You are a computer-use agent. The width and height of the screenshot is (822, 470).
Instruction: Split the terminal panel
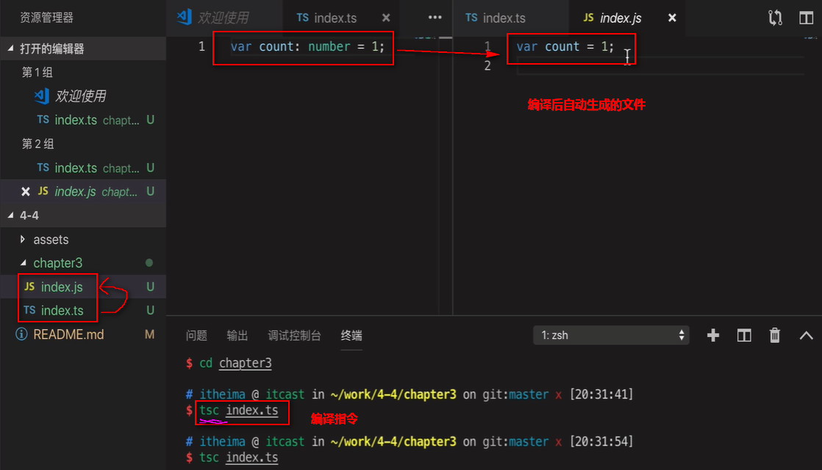(743, 335)
